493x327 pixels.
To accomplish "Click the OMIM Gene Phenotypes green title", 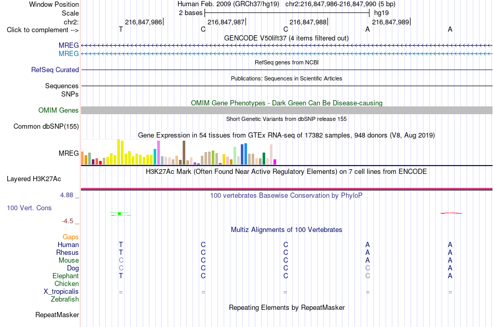I will (x=287, y=103).
